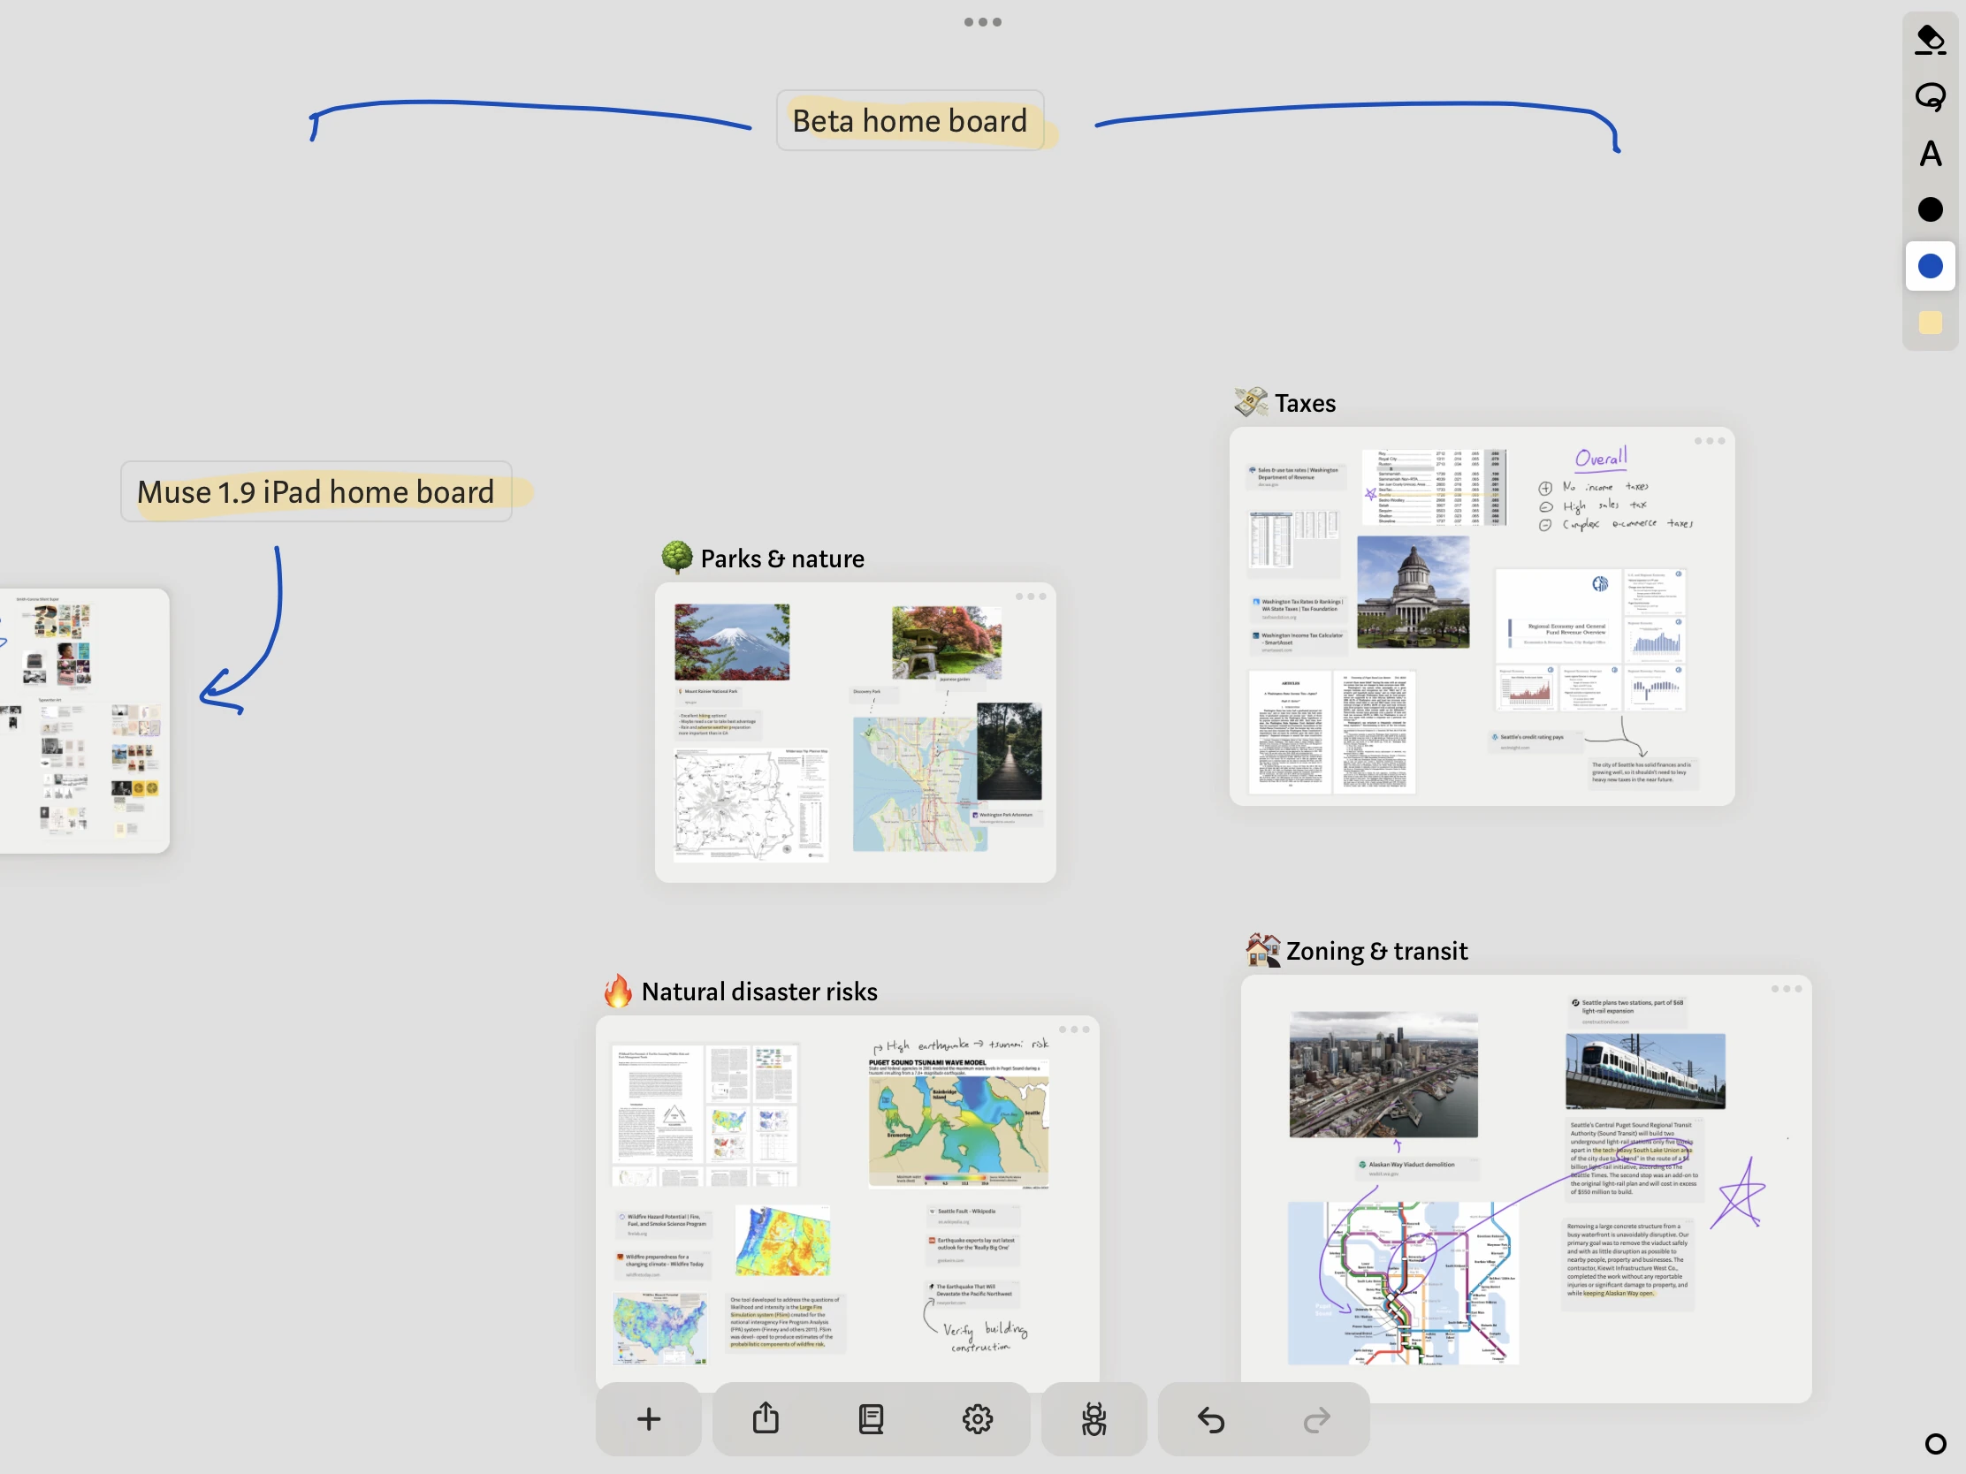Redo the last undone action

(1316, 1419)
